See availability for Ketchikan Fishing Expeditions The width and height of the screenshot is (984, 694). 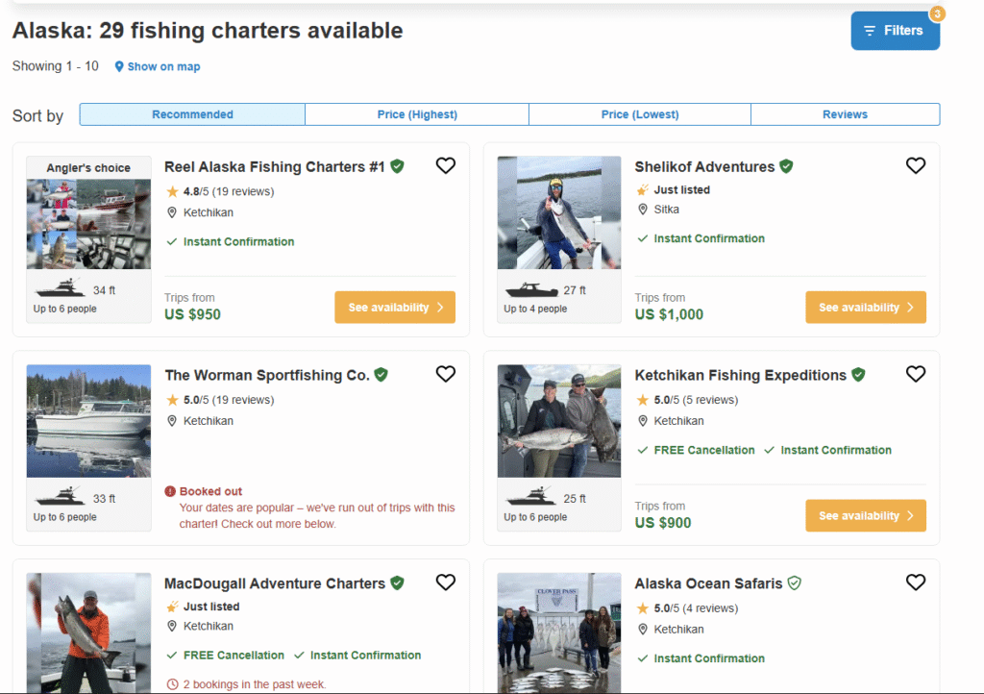866,516
